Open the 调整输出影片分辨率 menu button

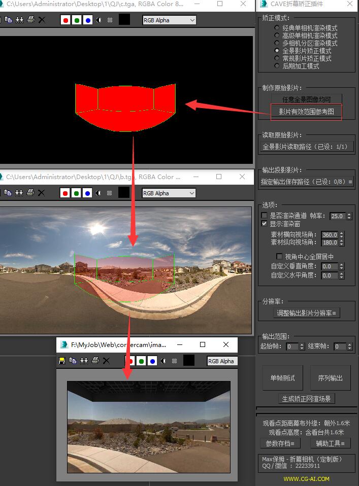(x=306, y=313)
